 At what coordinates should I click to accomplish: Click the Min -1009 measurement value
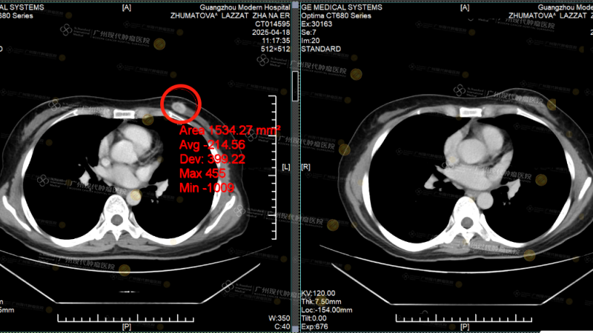click(x=207, y=188)
